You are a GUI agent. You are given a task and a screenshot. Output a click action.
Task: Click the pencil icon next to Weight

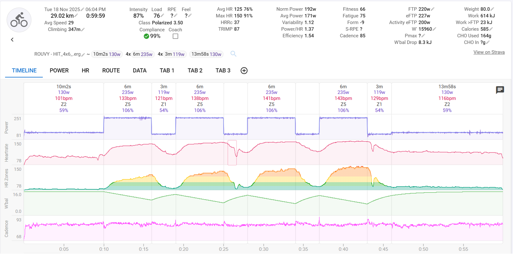[x=492, y=9]
